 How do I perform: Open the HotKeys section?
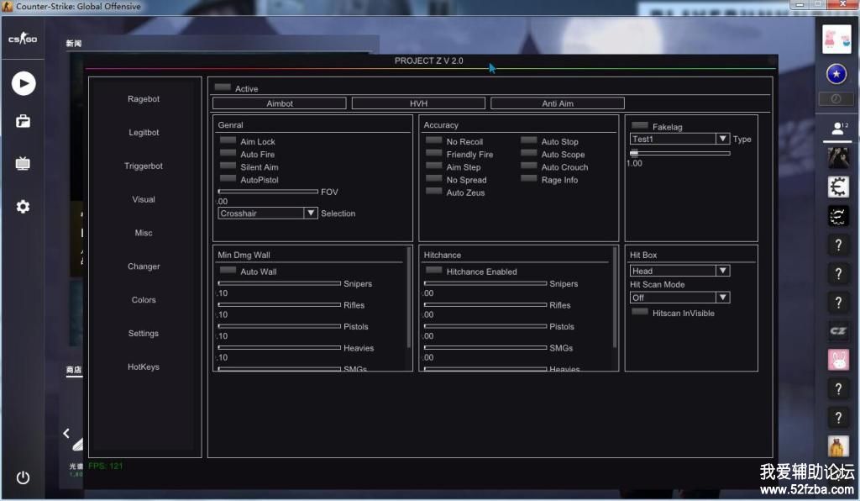[144, 367]
